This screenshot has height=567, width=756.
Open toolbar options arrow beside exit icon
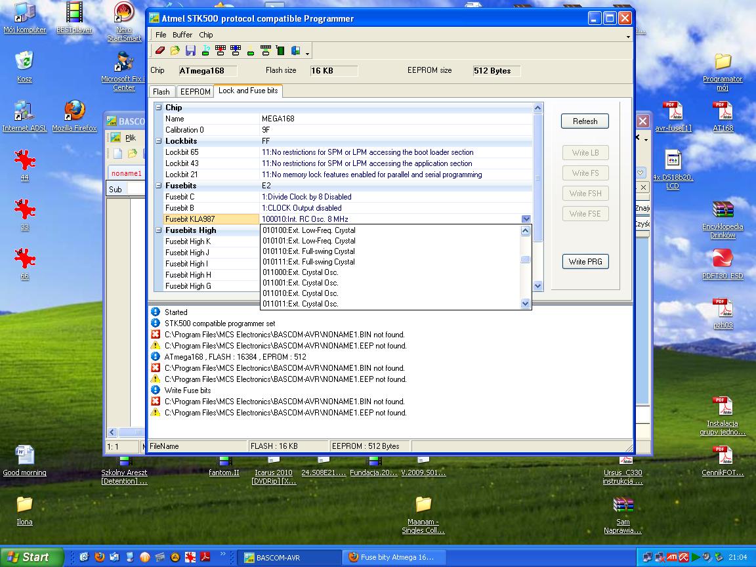coord(307,53)
